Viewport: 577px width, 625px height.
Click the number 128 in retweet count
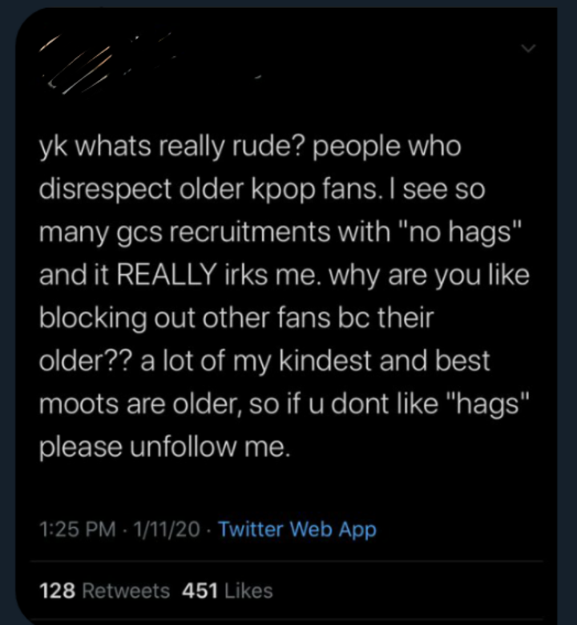coord(57,591)
